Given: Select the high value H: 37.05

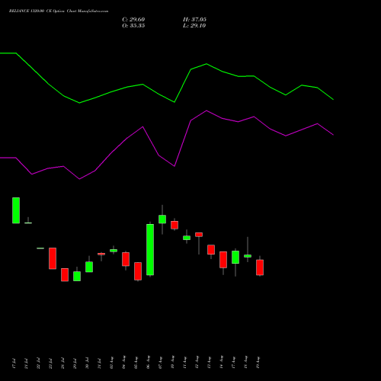Looking at the screenshot, I should pos(194,20).
